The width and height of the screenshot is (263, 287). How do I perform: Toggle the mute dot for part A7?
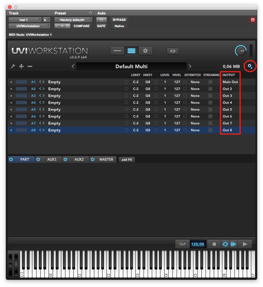(x=11, y=123)
